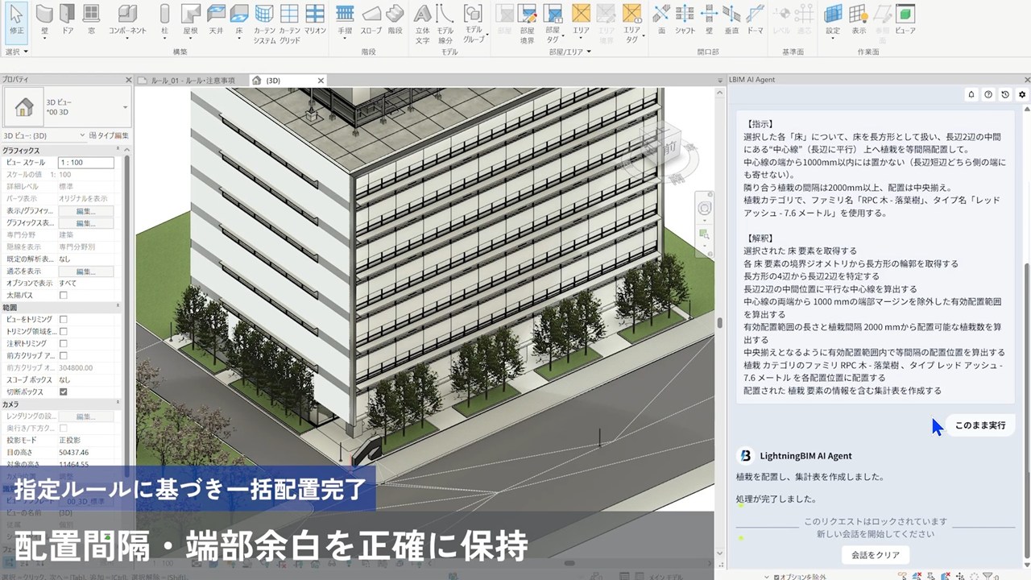The height and width of the screenshot is (580, 1031).
Task: Click the ビュー スケール 1 : 100 field
Action: click(x=85, y=163)
